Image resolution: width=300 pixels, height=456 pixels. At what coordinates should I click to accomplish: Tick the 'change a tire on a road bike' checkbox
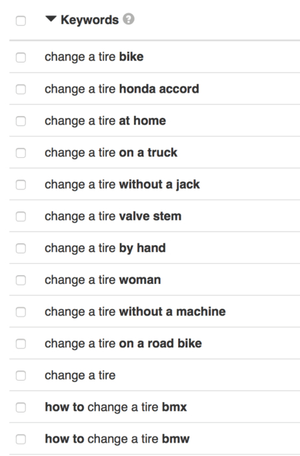pyautogui.click(x=21, y=344)
